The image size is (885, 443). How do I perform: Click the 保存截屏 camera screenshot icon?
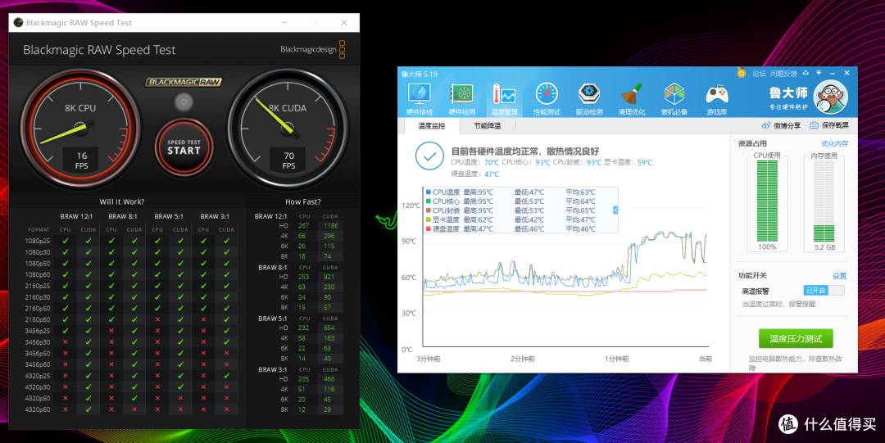(814, 125)
